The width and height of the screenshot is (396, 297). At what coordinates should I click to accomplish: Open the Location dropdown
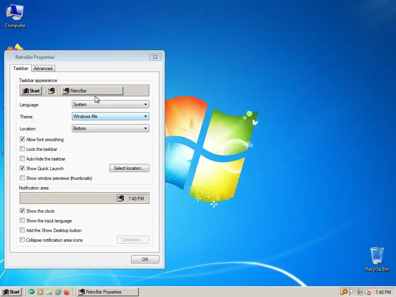point(110,128)
